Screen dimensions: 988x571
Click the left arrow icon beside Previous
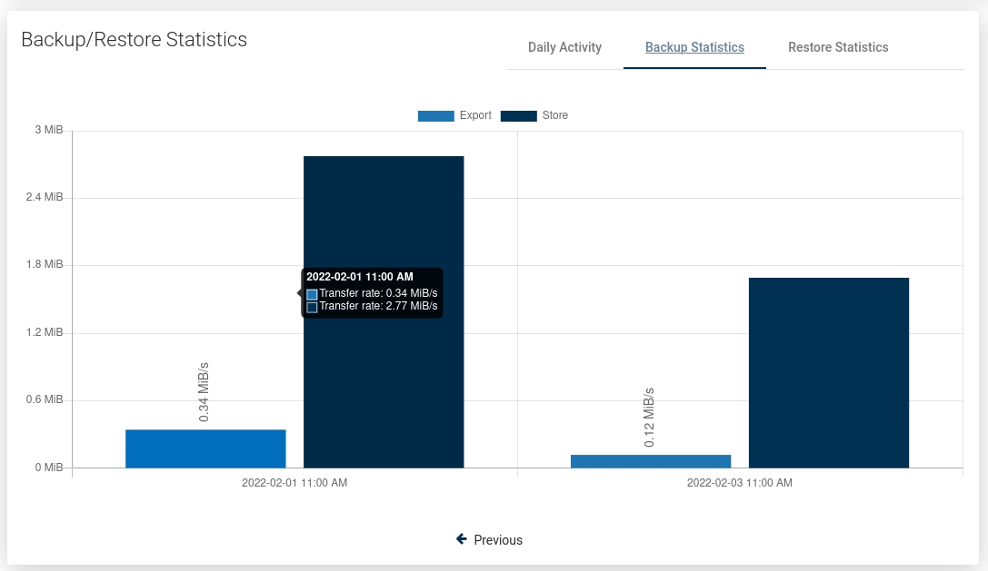[x=462, y=539]
